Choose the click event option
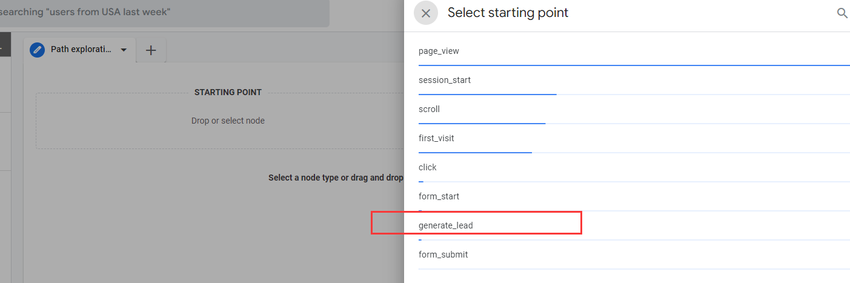The image size is (850, 283). pos(427,167)
